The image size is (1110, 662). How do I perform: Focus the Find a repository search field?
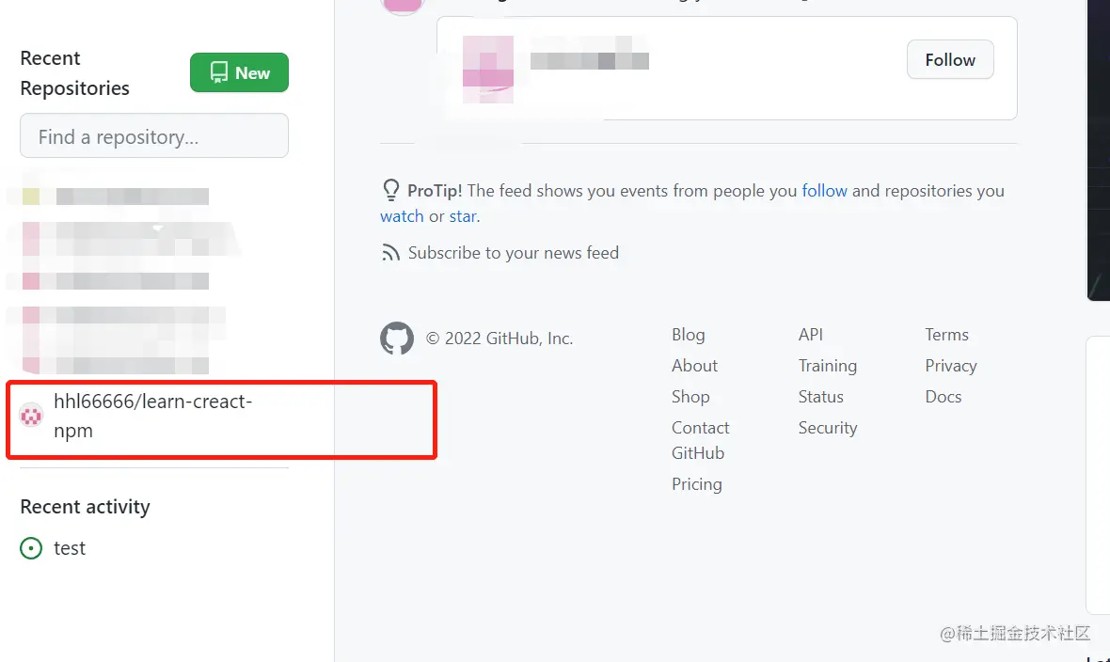click(x=154, y=135)
